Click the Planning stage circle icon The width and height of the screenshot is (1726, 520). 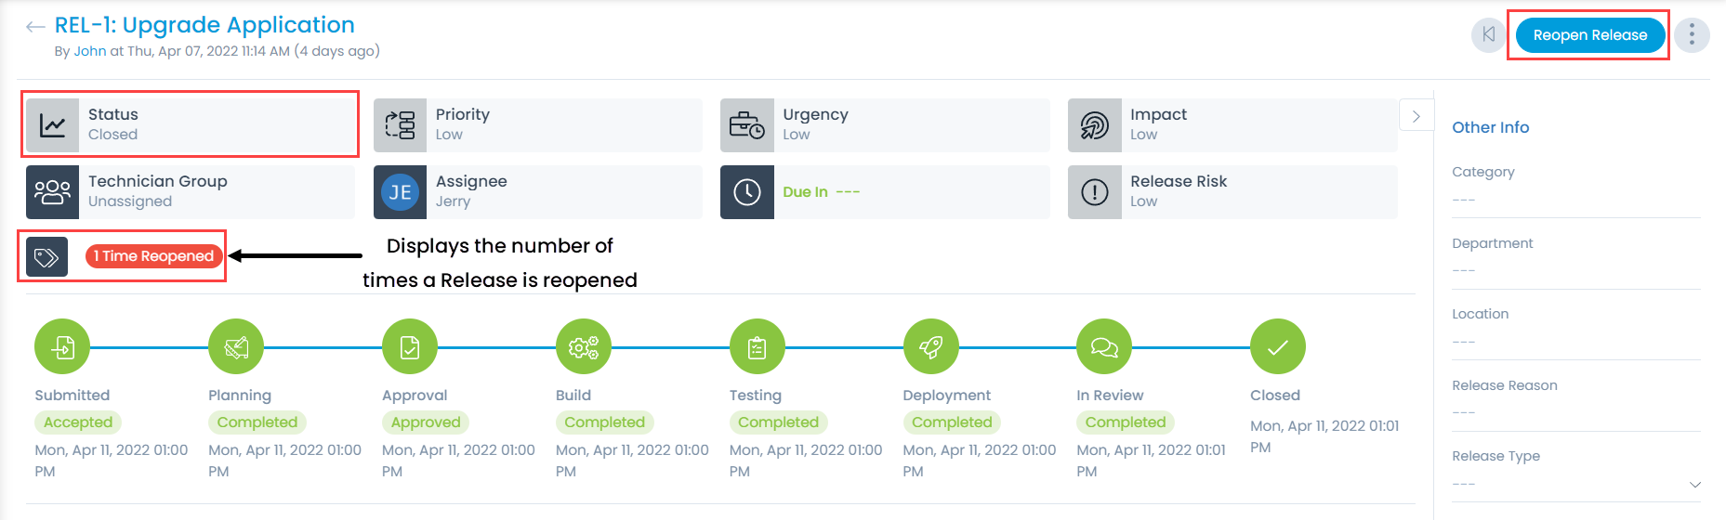pos(236,347)
